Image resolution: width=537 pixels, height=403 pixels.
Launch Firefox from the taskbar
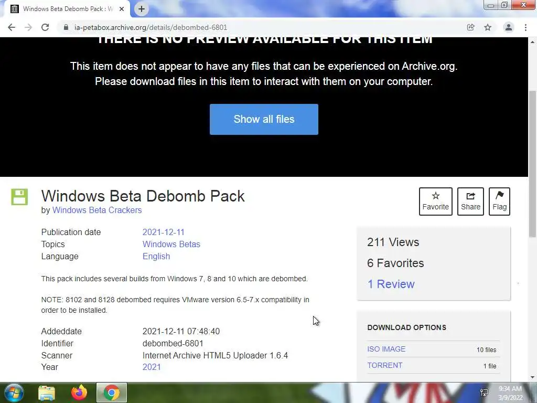(79, 393)
